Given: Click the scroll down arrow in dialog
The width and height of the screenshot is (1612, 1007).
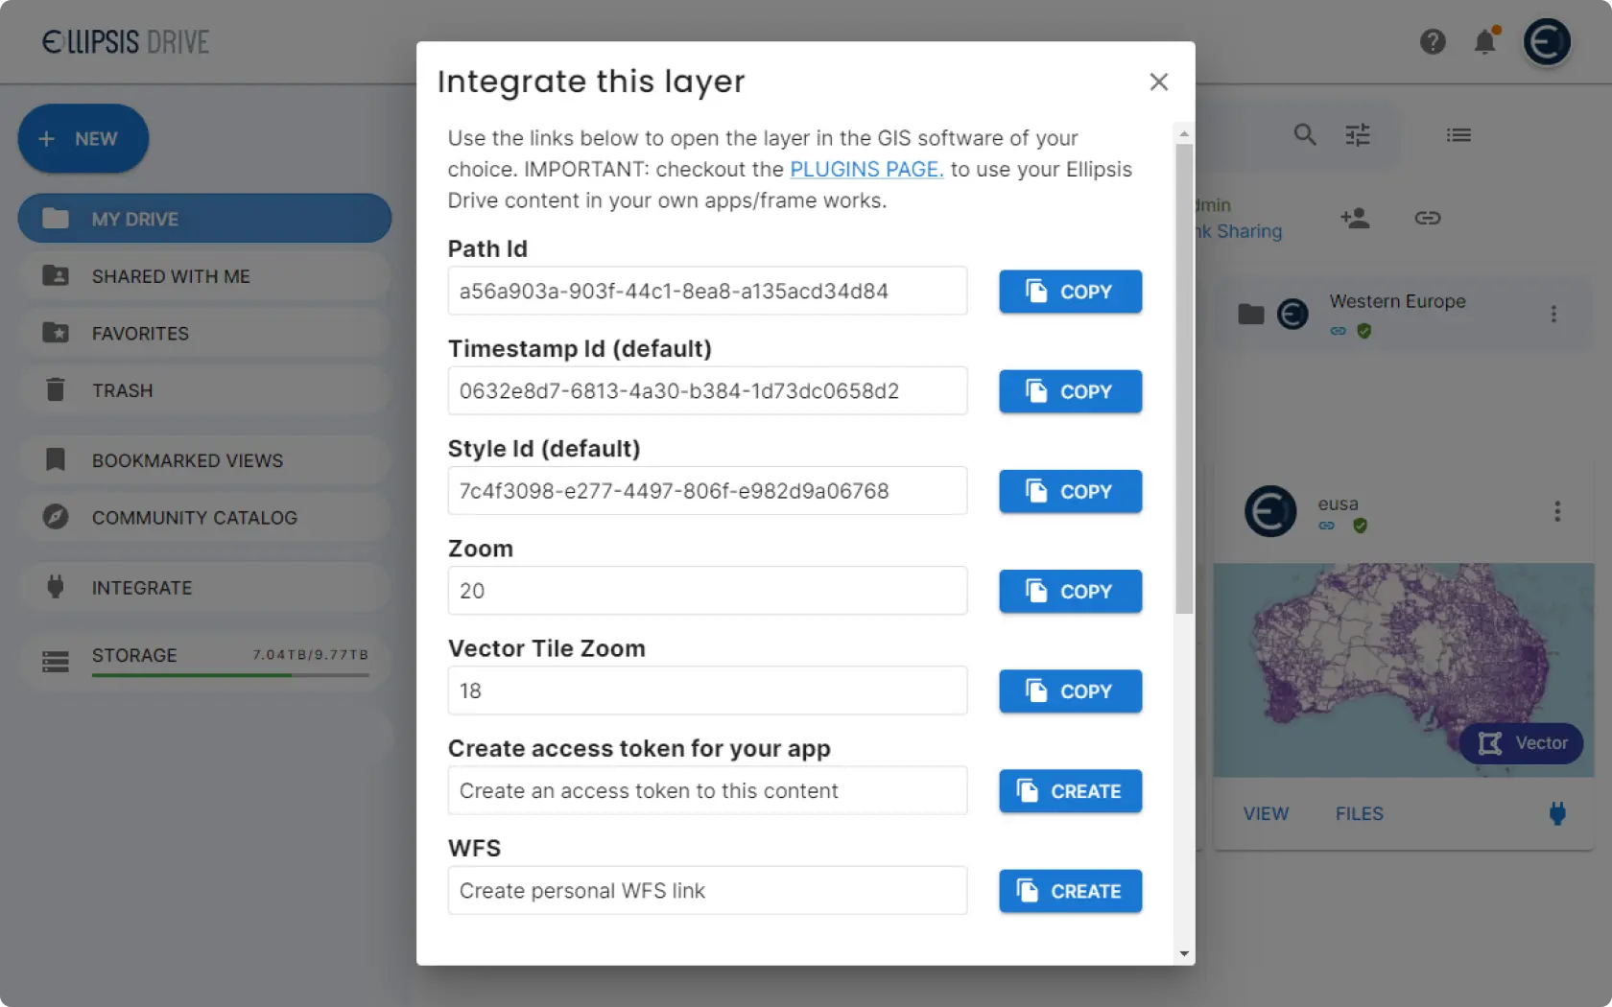Looking at the screenshot, I should pos(1184,953).
